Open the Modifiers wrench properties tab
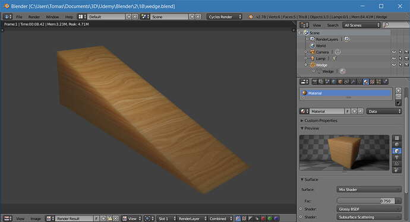Screen dimensions: 410x222 coord(353,82)
